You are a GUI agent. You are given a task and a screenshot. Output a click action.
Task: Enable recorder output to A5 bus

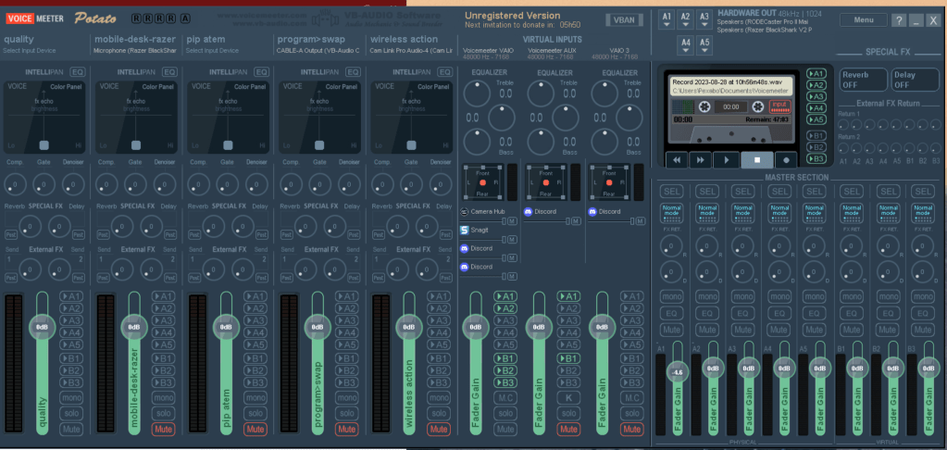point(816,119)
